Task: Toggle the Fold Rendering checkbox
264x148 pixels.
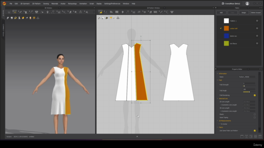Action: 255,95
